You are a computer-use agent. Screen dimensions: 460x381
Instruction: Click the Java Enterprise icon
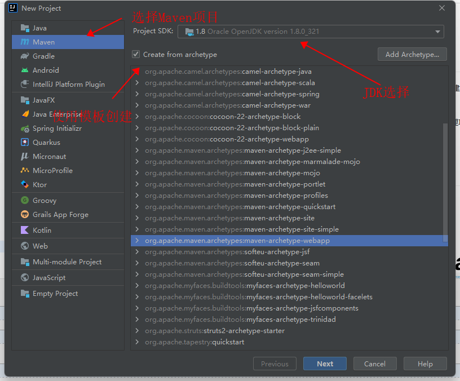point(25,114)
